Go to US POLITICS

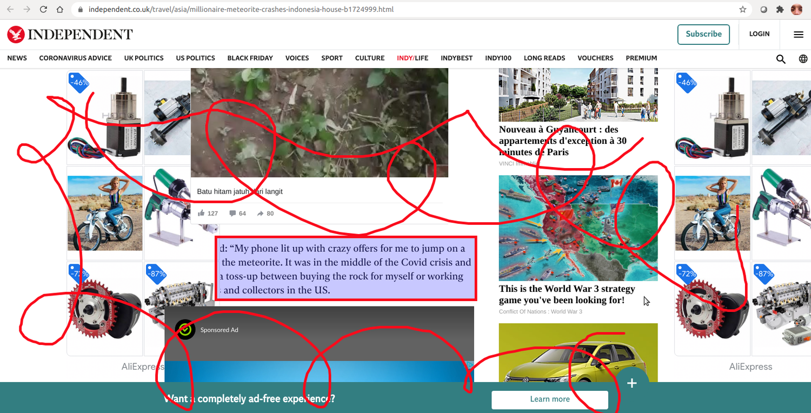(x=196, y=58)
